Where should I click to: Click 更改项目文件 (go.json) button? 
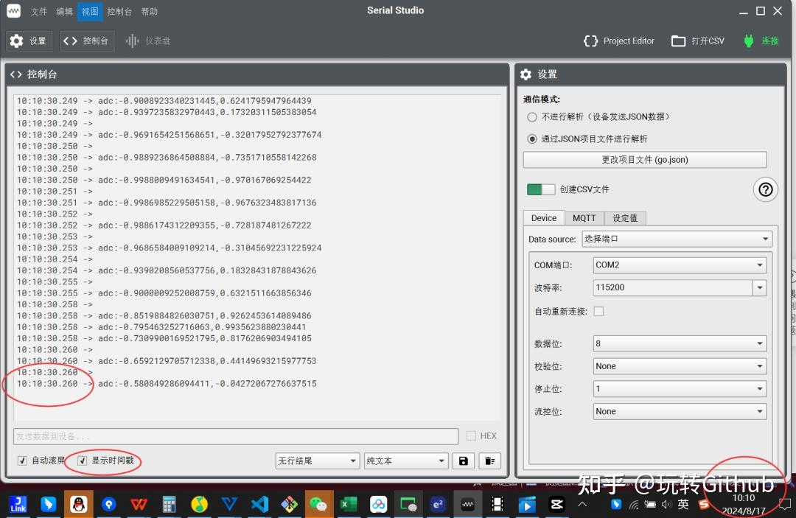pyautogui.click(x=644, y=159)
